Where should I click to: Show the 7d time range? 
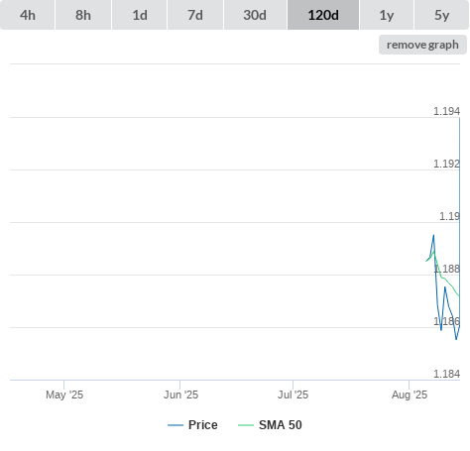[195, 15]
